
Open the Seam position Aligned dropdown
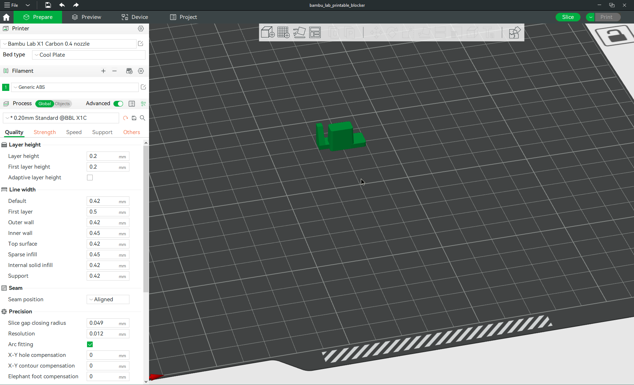[x=108, y=299]
